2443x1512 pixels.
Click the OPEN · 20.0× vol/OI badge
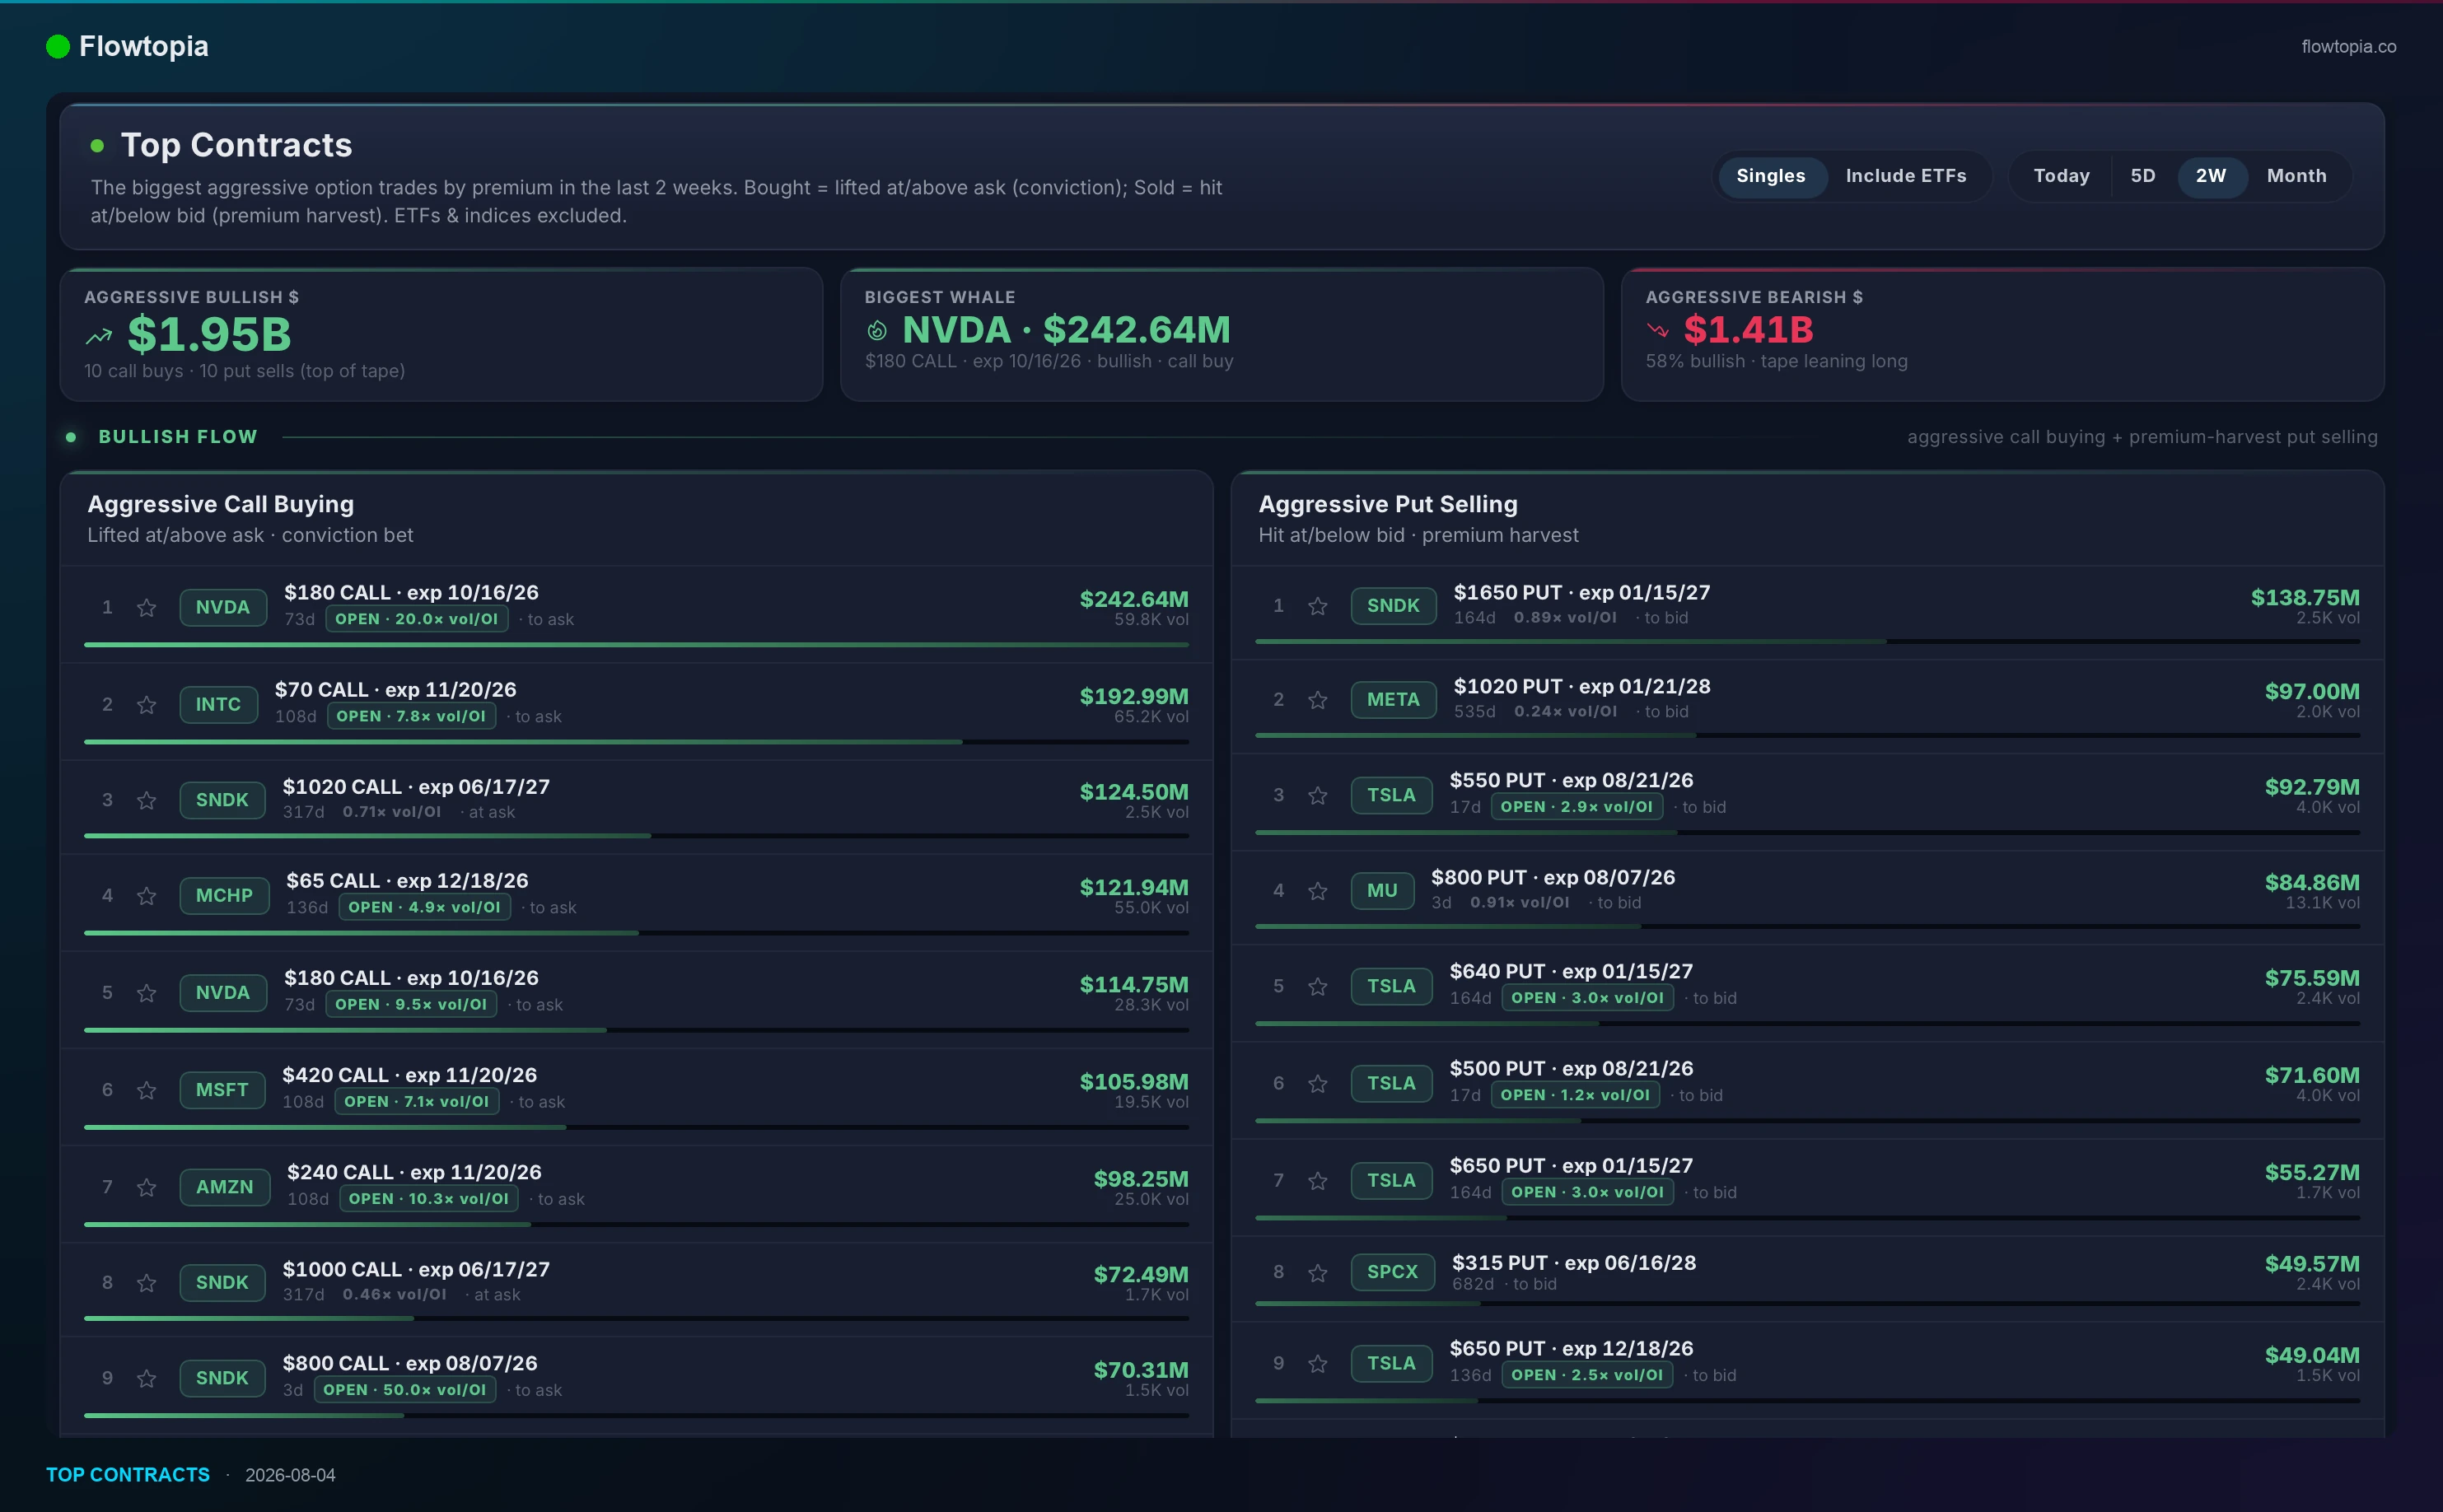pos(417,619)
